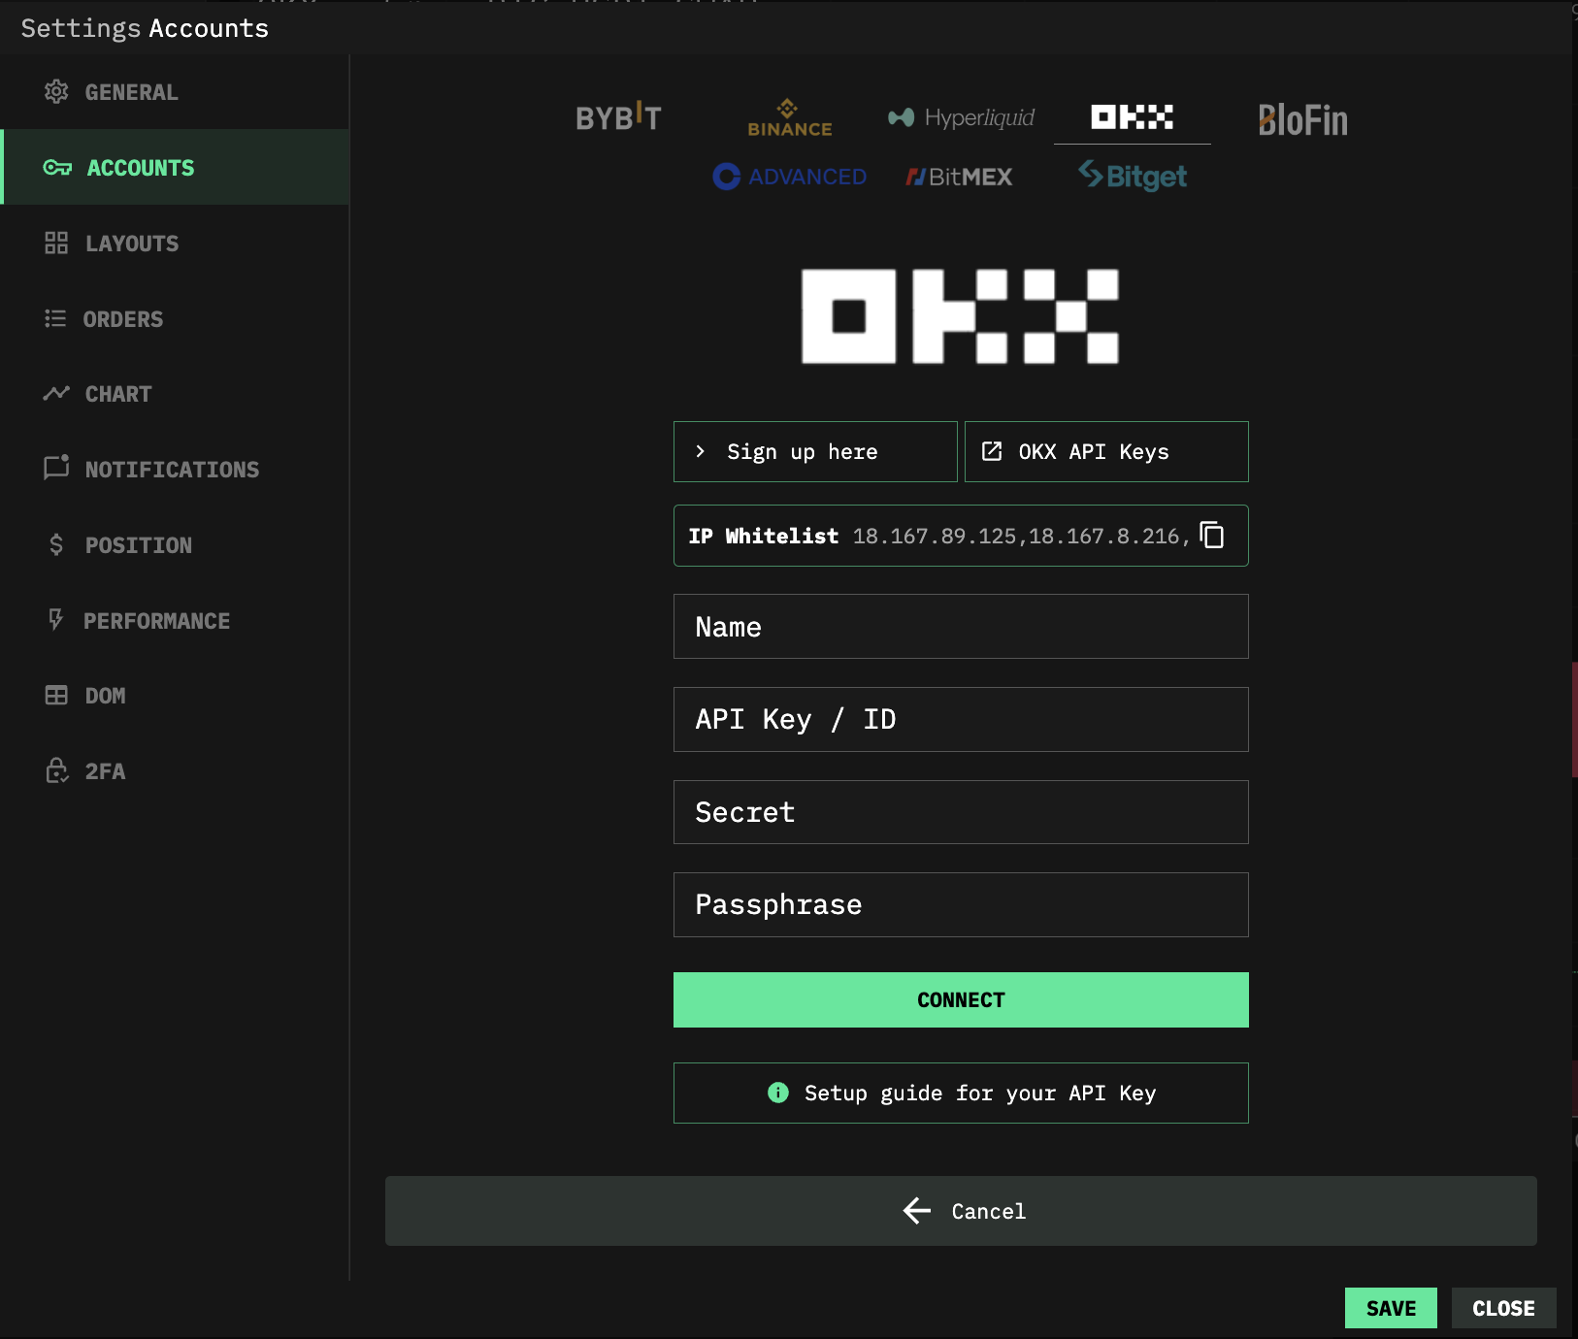Click the OKX exchange tab logo
This screenshot has width=1578, height=1339.
click(1132, 117)
